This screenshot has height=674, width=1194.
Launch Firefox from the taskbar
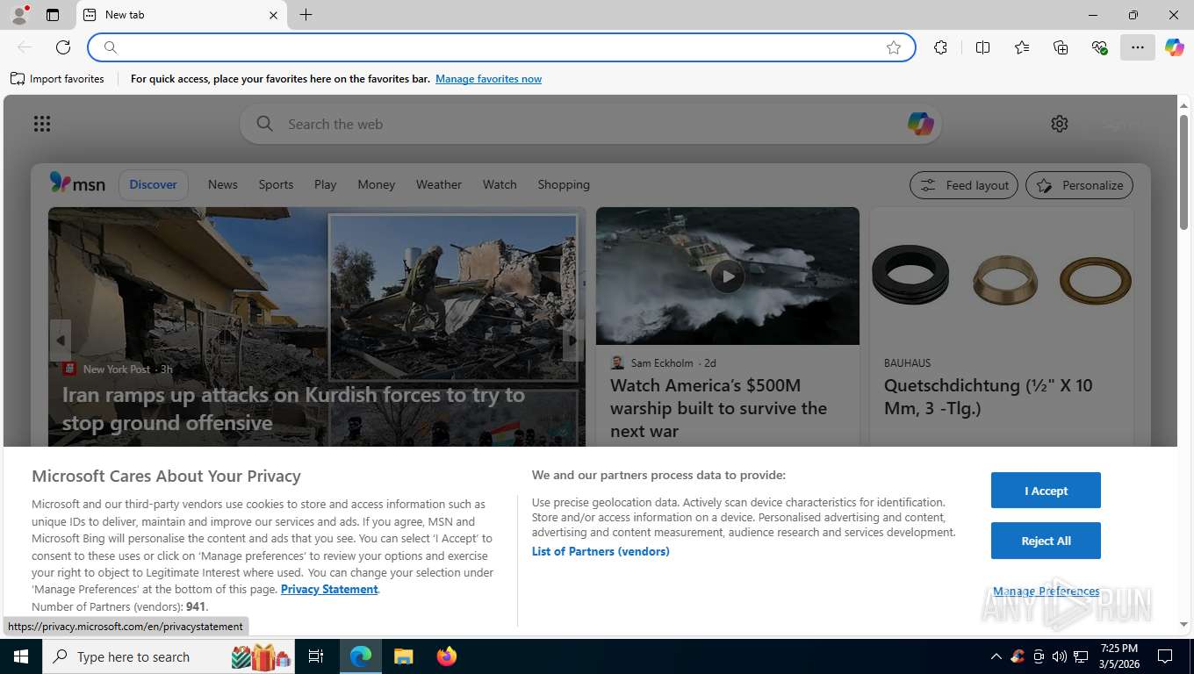tap(447, 656)
